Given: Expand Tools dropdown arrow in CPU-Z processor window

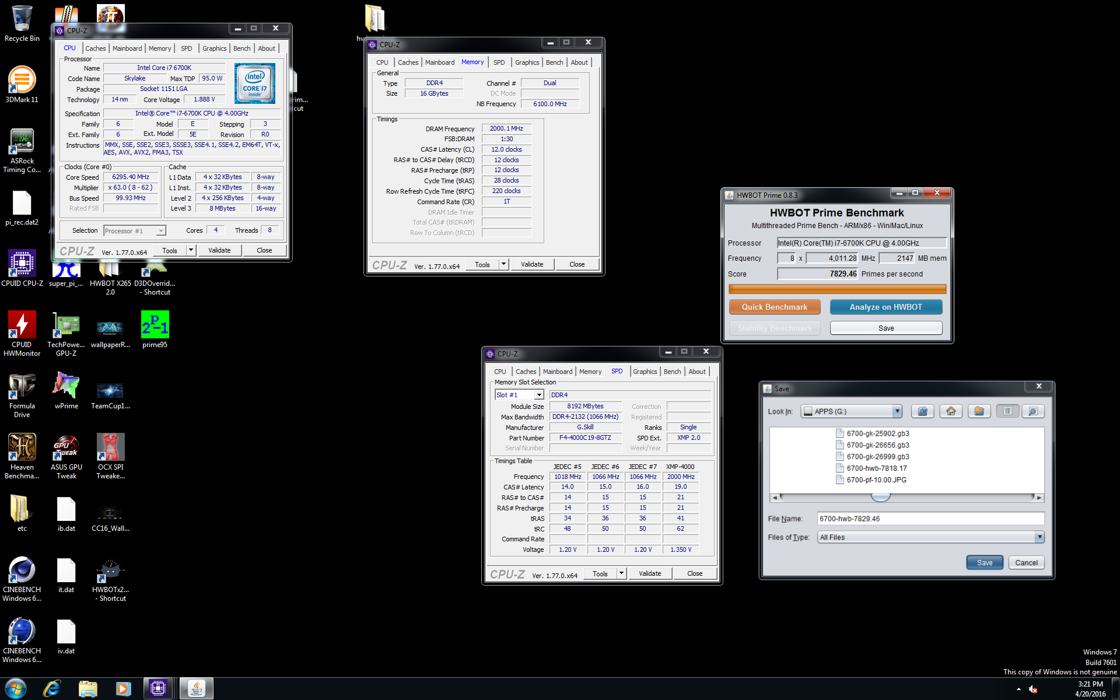Looking at the screenshot, I should click(x=191, y=250).
